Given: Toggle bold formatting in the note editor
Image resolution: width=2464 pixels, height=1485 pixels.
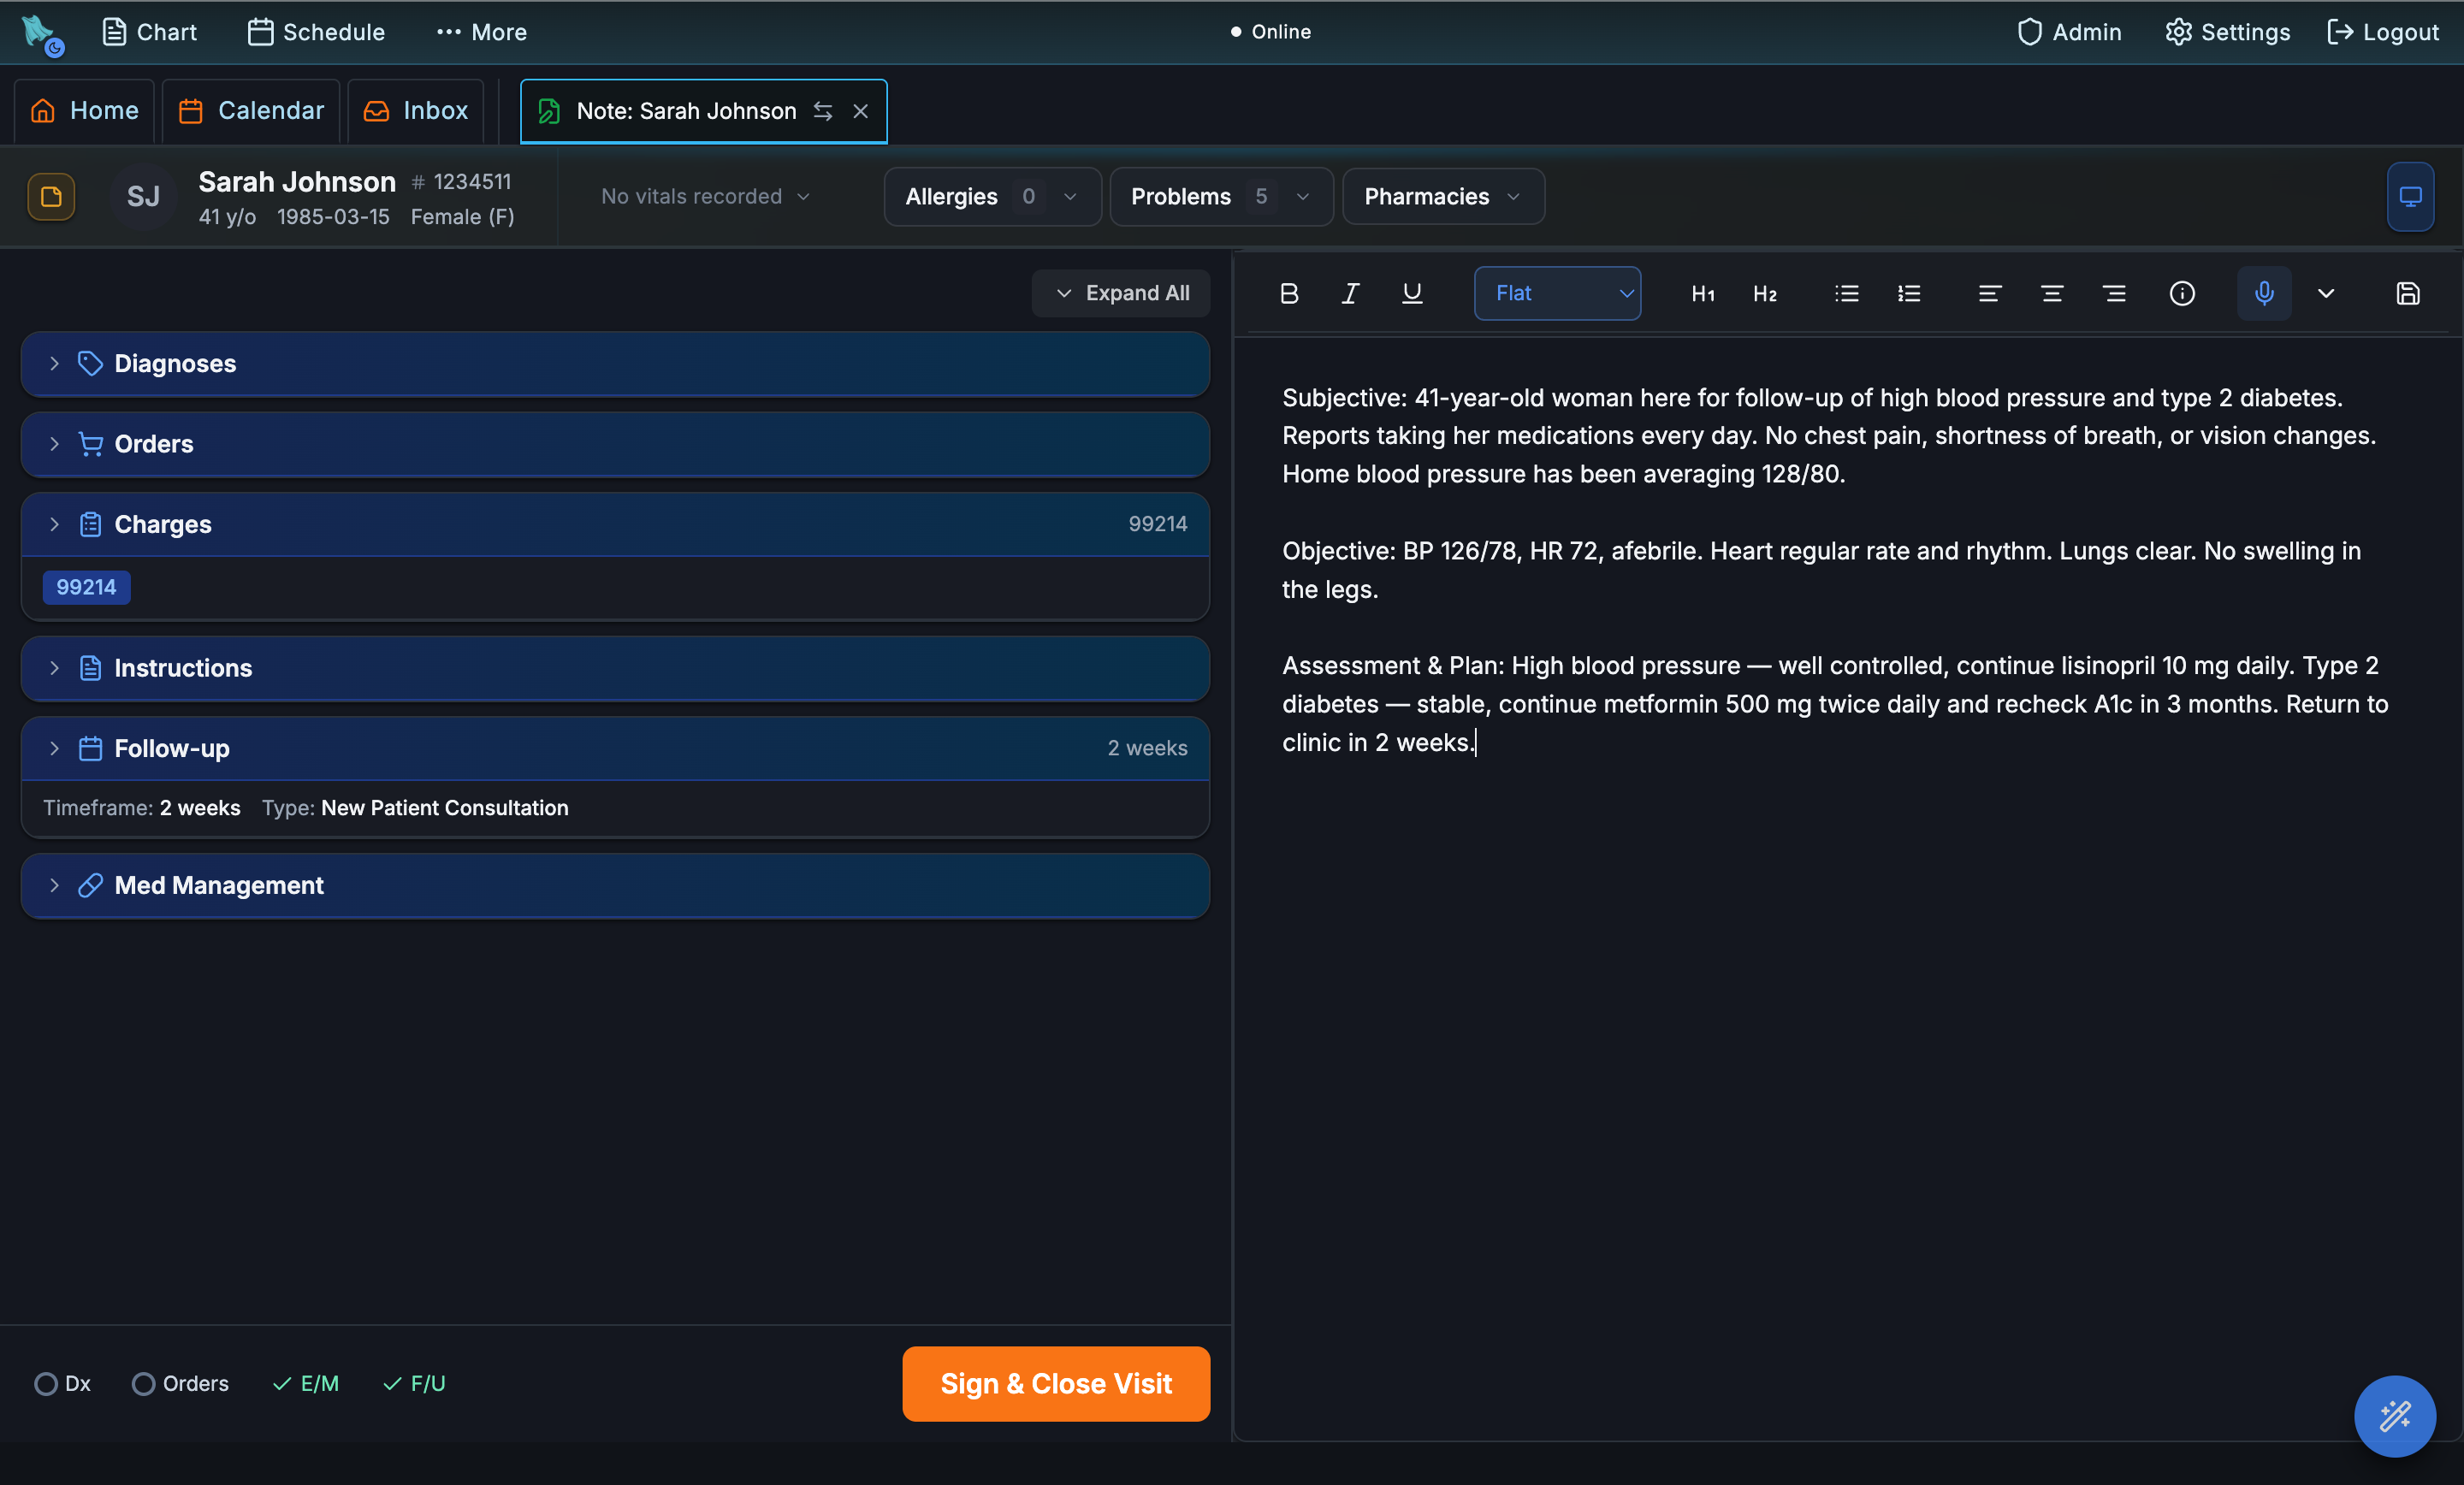Looking at the screenshot, I should coord(1289,293).
